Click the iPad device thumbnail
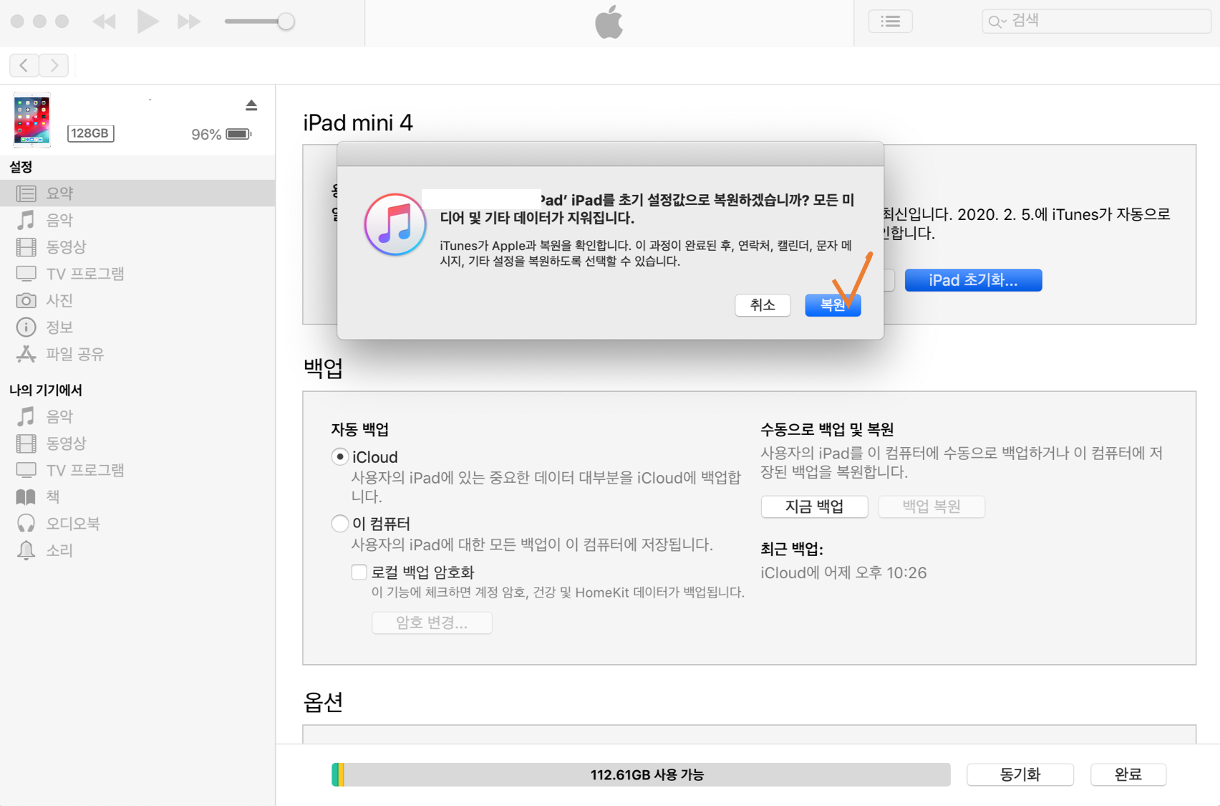This screenshot has width=1220, height=806. [x=32, y=120]
